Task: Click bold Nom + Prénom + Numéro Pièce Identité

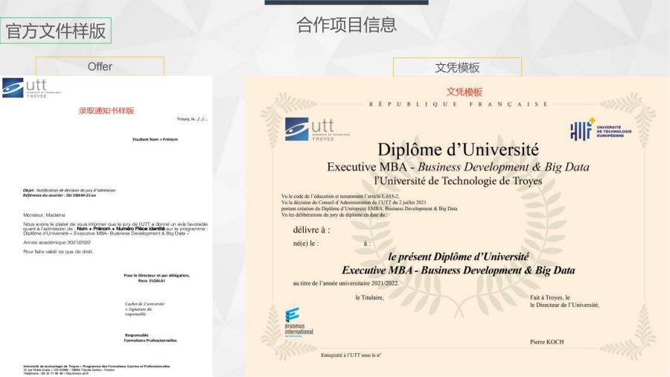Action: coord(121,229)
